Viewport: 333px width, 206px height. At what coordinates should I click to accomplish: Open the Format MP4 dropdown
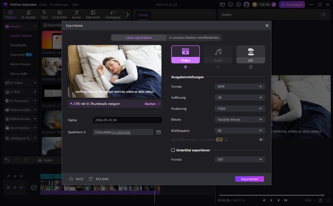240,87
